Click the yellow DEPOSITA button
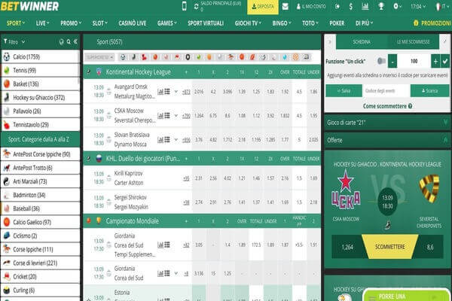452x301 pixels. click(x=263, y=7)
